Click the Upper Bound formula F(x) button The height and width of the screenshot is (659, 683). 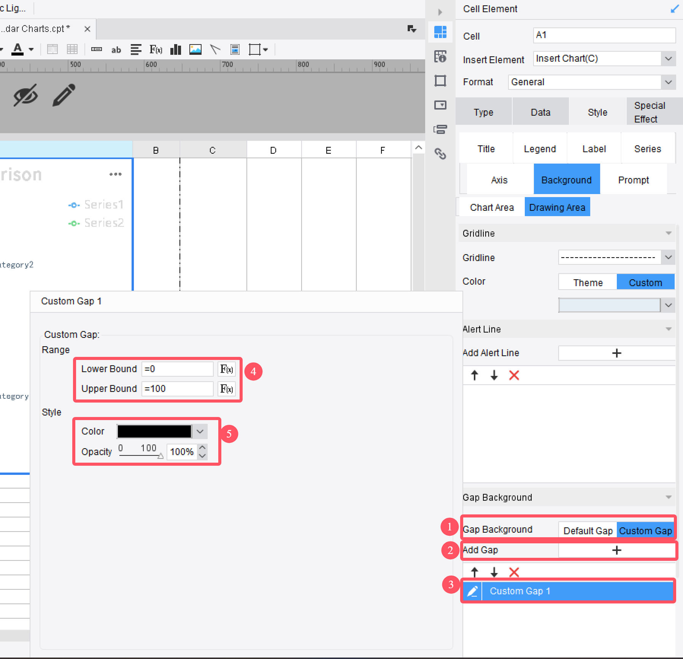(227, 389)
